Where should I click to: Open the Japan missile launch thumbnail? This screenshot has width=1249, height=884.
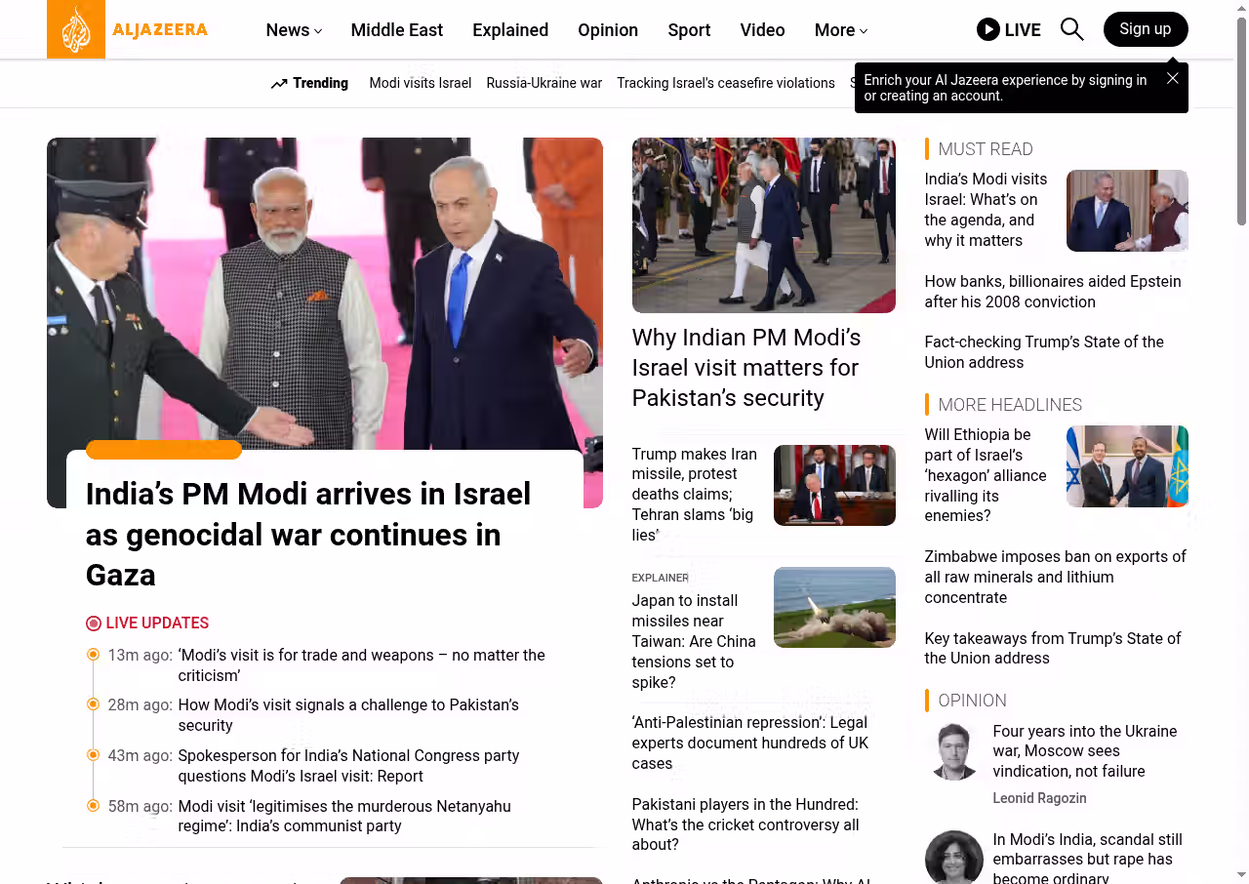(x=834, y=607)
